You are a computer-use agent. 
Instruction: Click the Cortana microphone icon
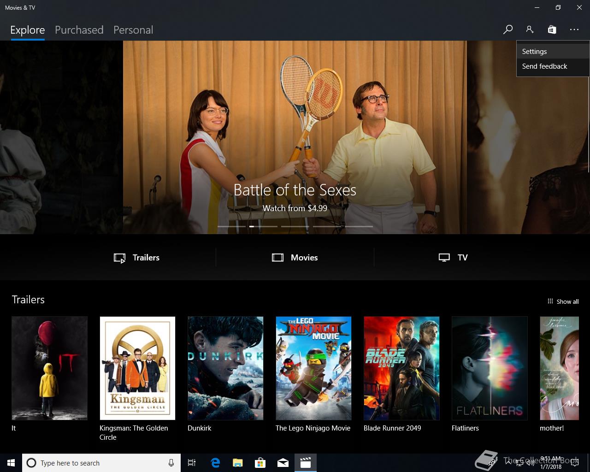171,463
